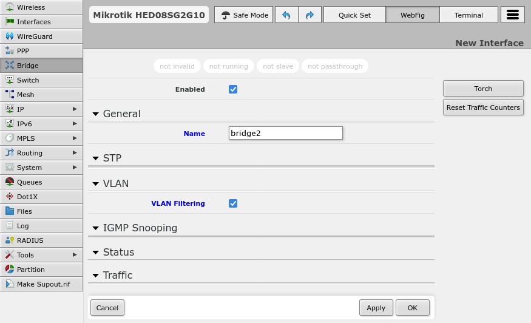The image size is (531, 323).
Task: Click the Name input field
Action: point(286,133)
